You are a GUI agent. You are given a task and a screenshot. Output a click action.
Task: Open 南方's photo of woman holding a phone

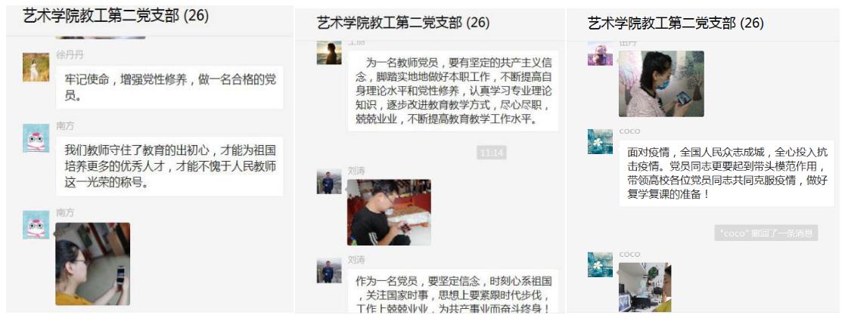pos(93,264)
